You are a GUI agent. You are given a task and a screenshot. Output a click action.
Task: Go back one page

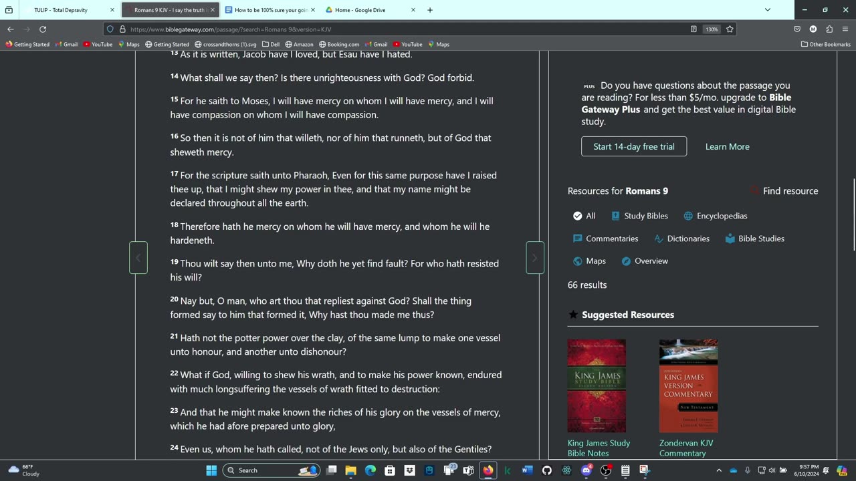[11, 29]
